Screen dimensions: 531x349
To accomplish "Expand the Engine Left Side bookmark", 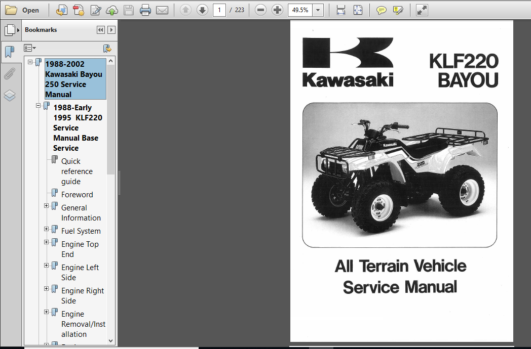I will coord(47,266).
